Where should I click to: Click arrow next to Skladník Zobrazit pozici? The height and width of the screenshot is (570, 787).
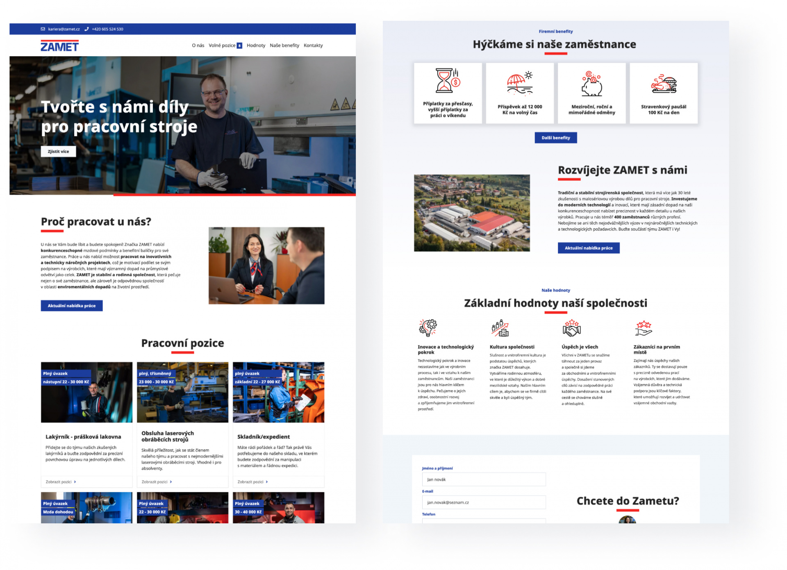click(x=267, y=482)
